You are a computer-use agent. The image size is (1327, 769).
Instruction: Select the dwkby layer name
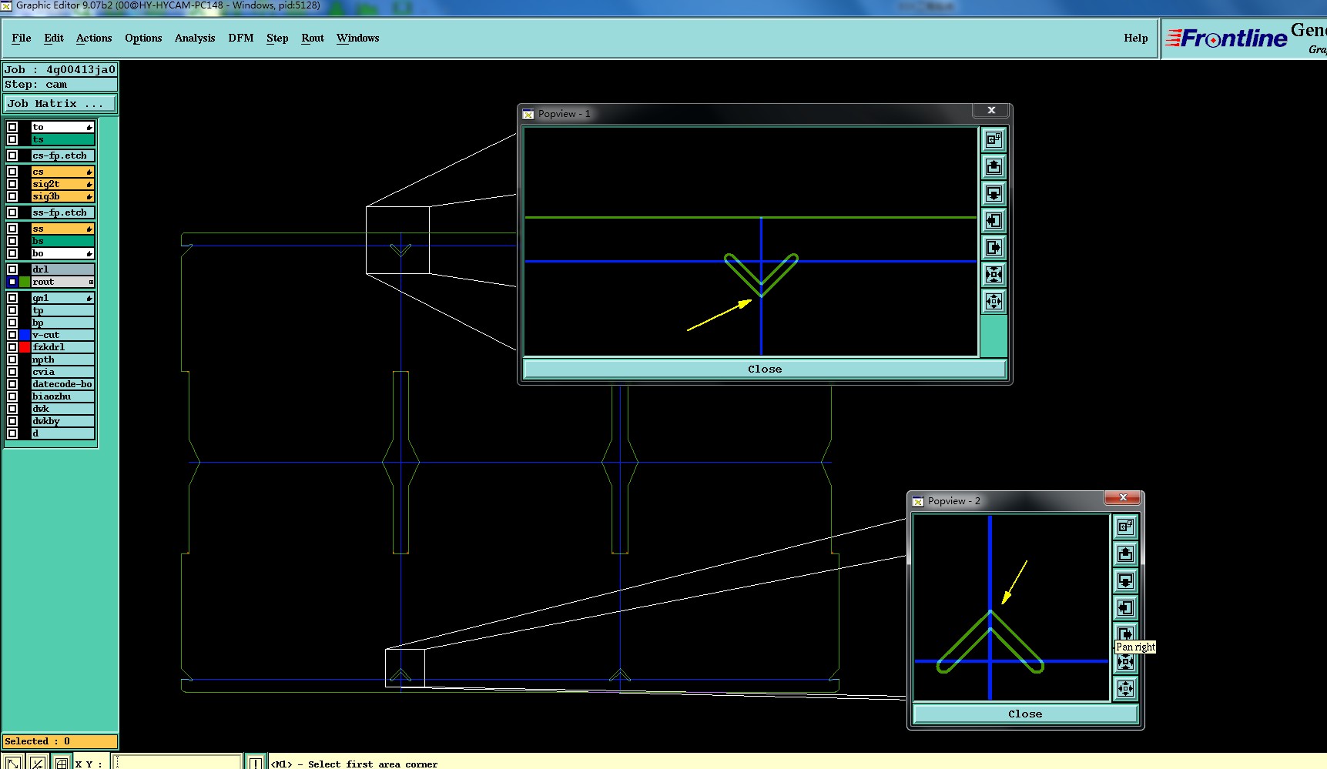[x=62, y=421]
